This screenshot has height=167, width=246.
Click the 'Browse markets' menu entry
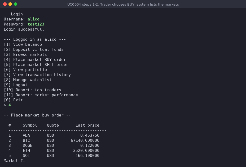pos(25,55)
